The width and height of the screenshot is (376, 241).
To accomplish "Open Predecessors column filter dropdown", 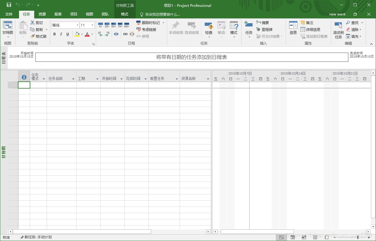I will 177,79.
